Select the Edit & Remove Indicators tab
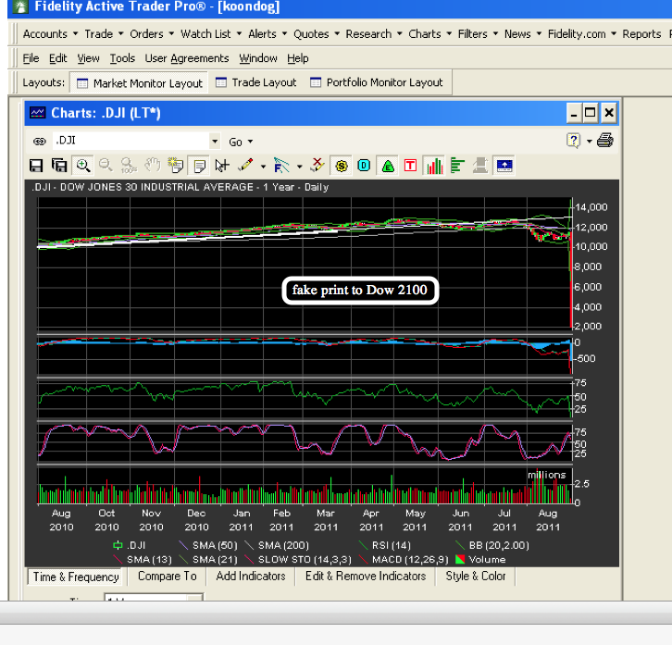672x645 pixels. click(366, 576)
